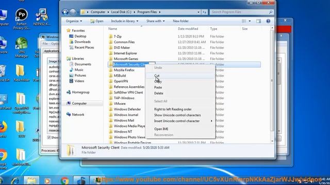The width and height of the screenshot is (330, 185).
Task: Select the MSBuild folder icon
Action: 111,76
